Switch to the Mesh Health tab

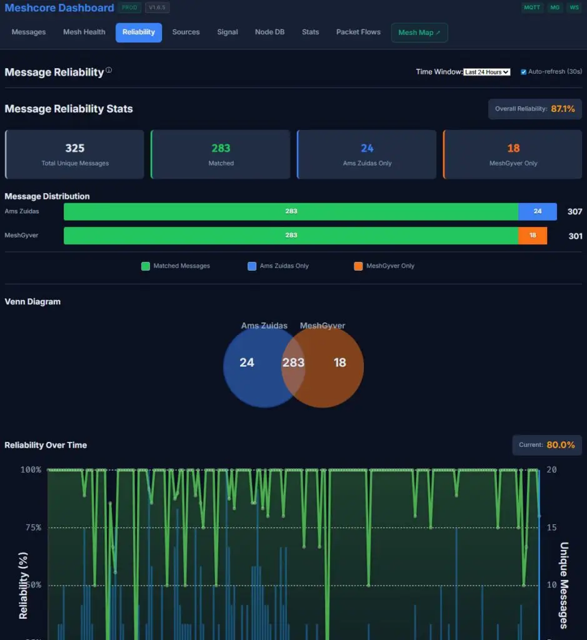coord(84,32)
